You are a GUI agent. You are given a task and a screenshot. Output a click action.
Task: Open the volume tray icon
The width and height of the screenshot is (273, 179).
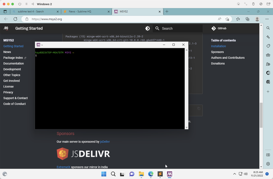tap(246, 174)
